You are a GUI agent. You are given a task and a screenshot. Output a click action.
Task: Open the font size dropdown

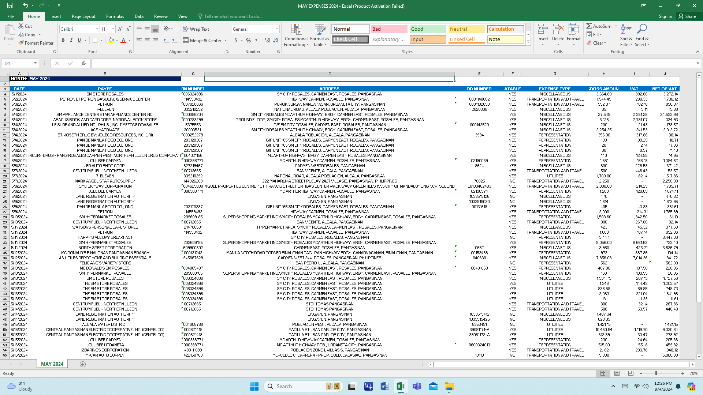point(113,29)
